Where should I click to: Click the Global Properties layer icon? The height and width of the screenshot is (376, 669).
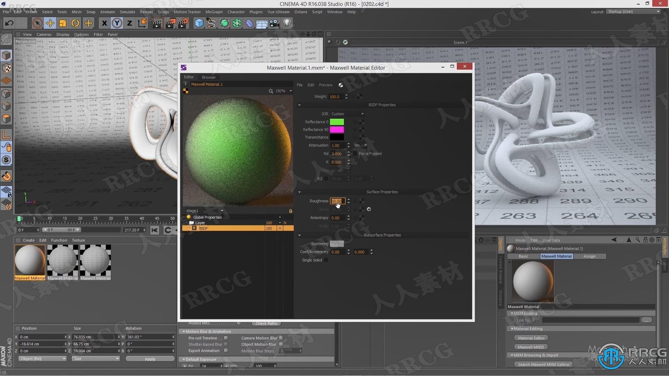(189, 217)
